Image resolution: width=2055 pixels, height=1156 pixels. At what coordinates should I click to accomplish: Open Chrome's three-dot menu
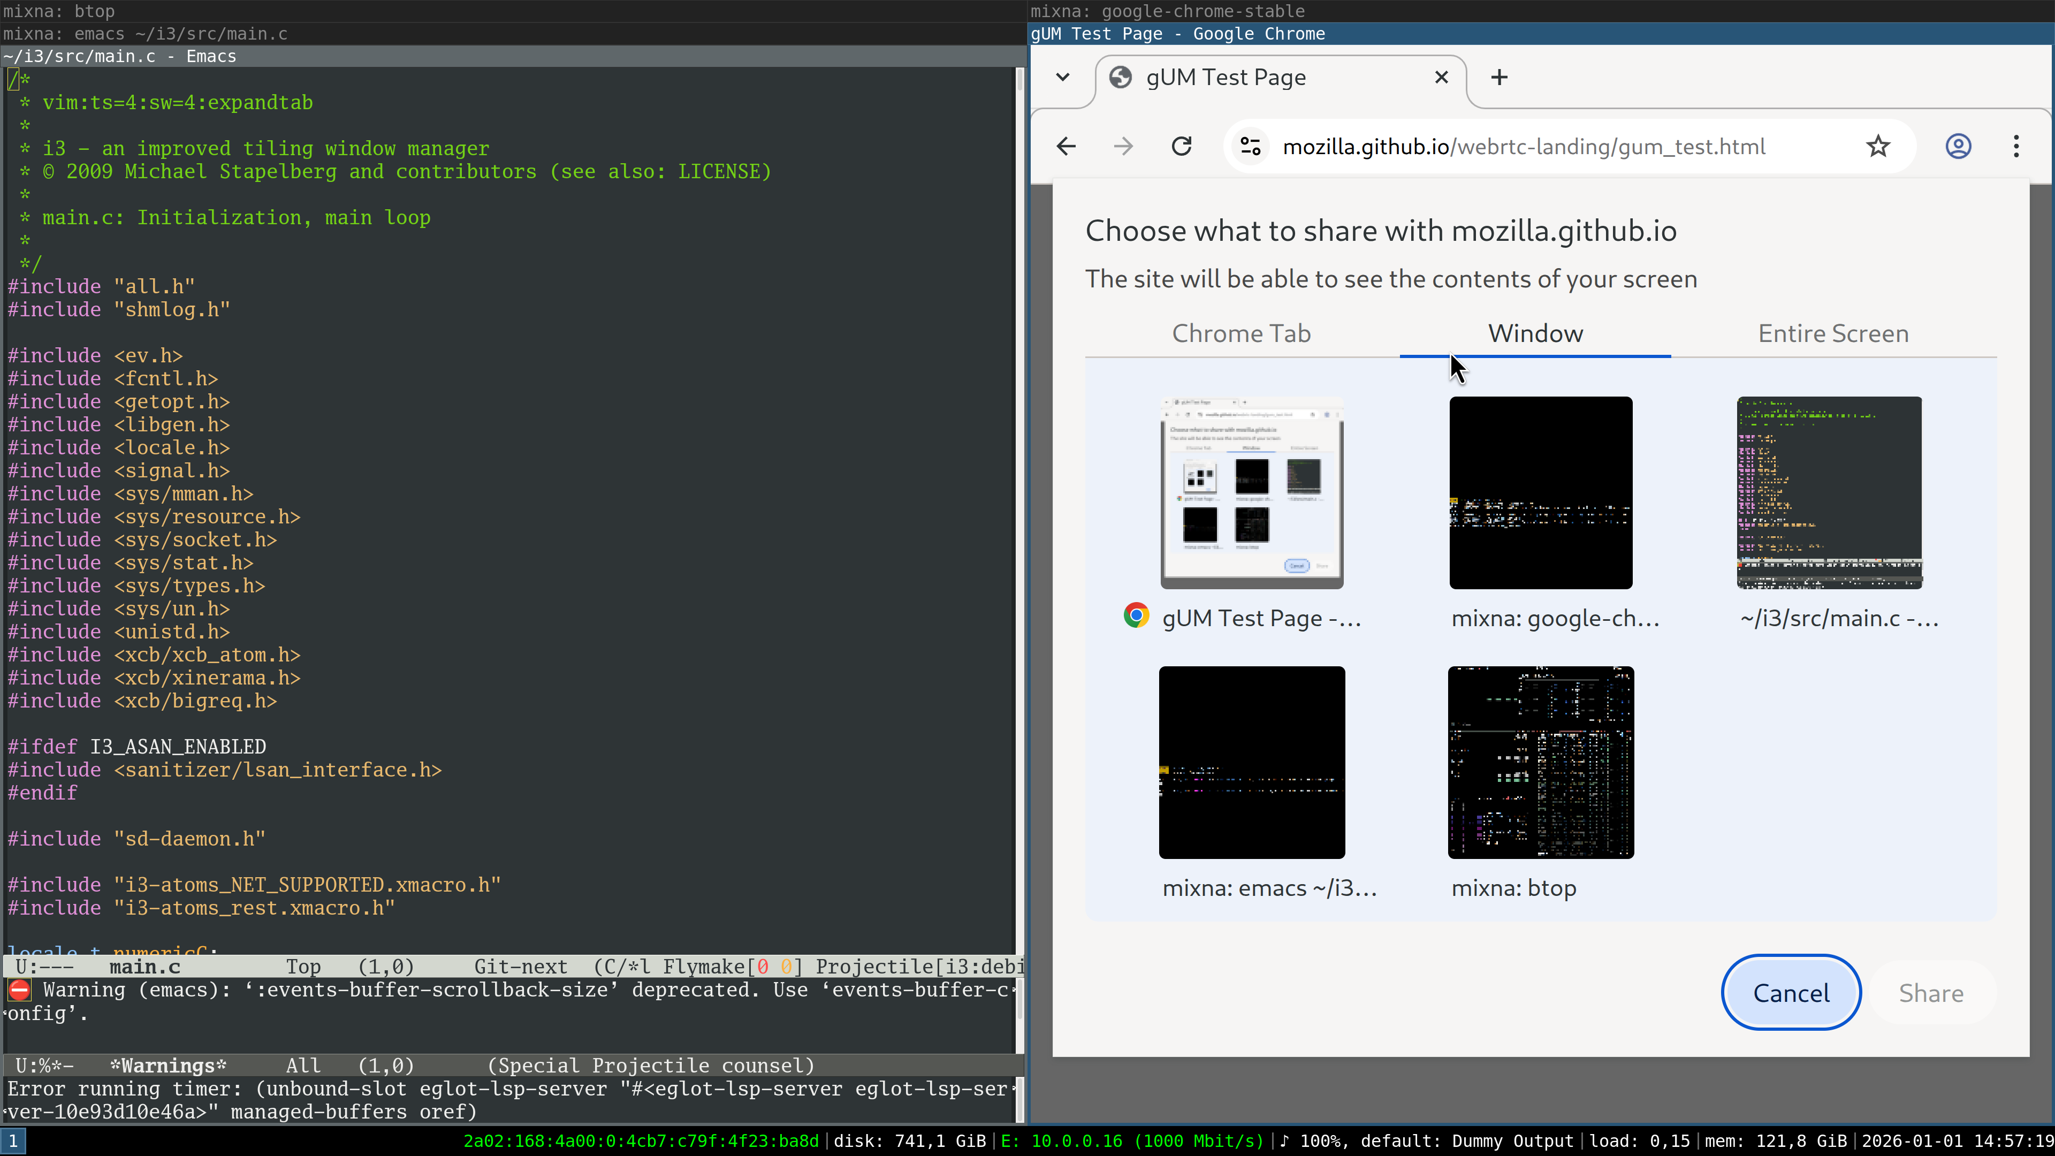tap(2016, 147)
